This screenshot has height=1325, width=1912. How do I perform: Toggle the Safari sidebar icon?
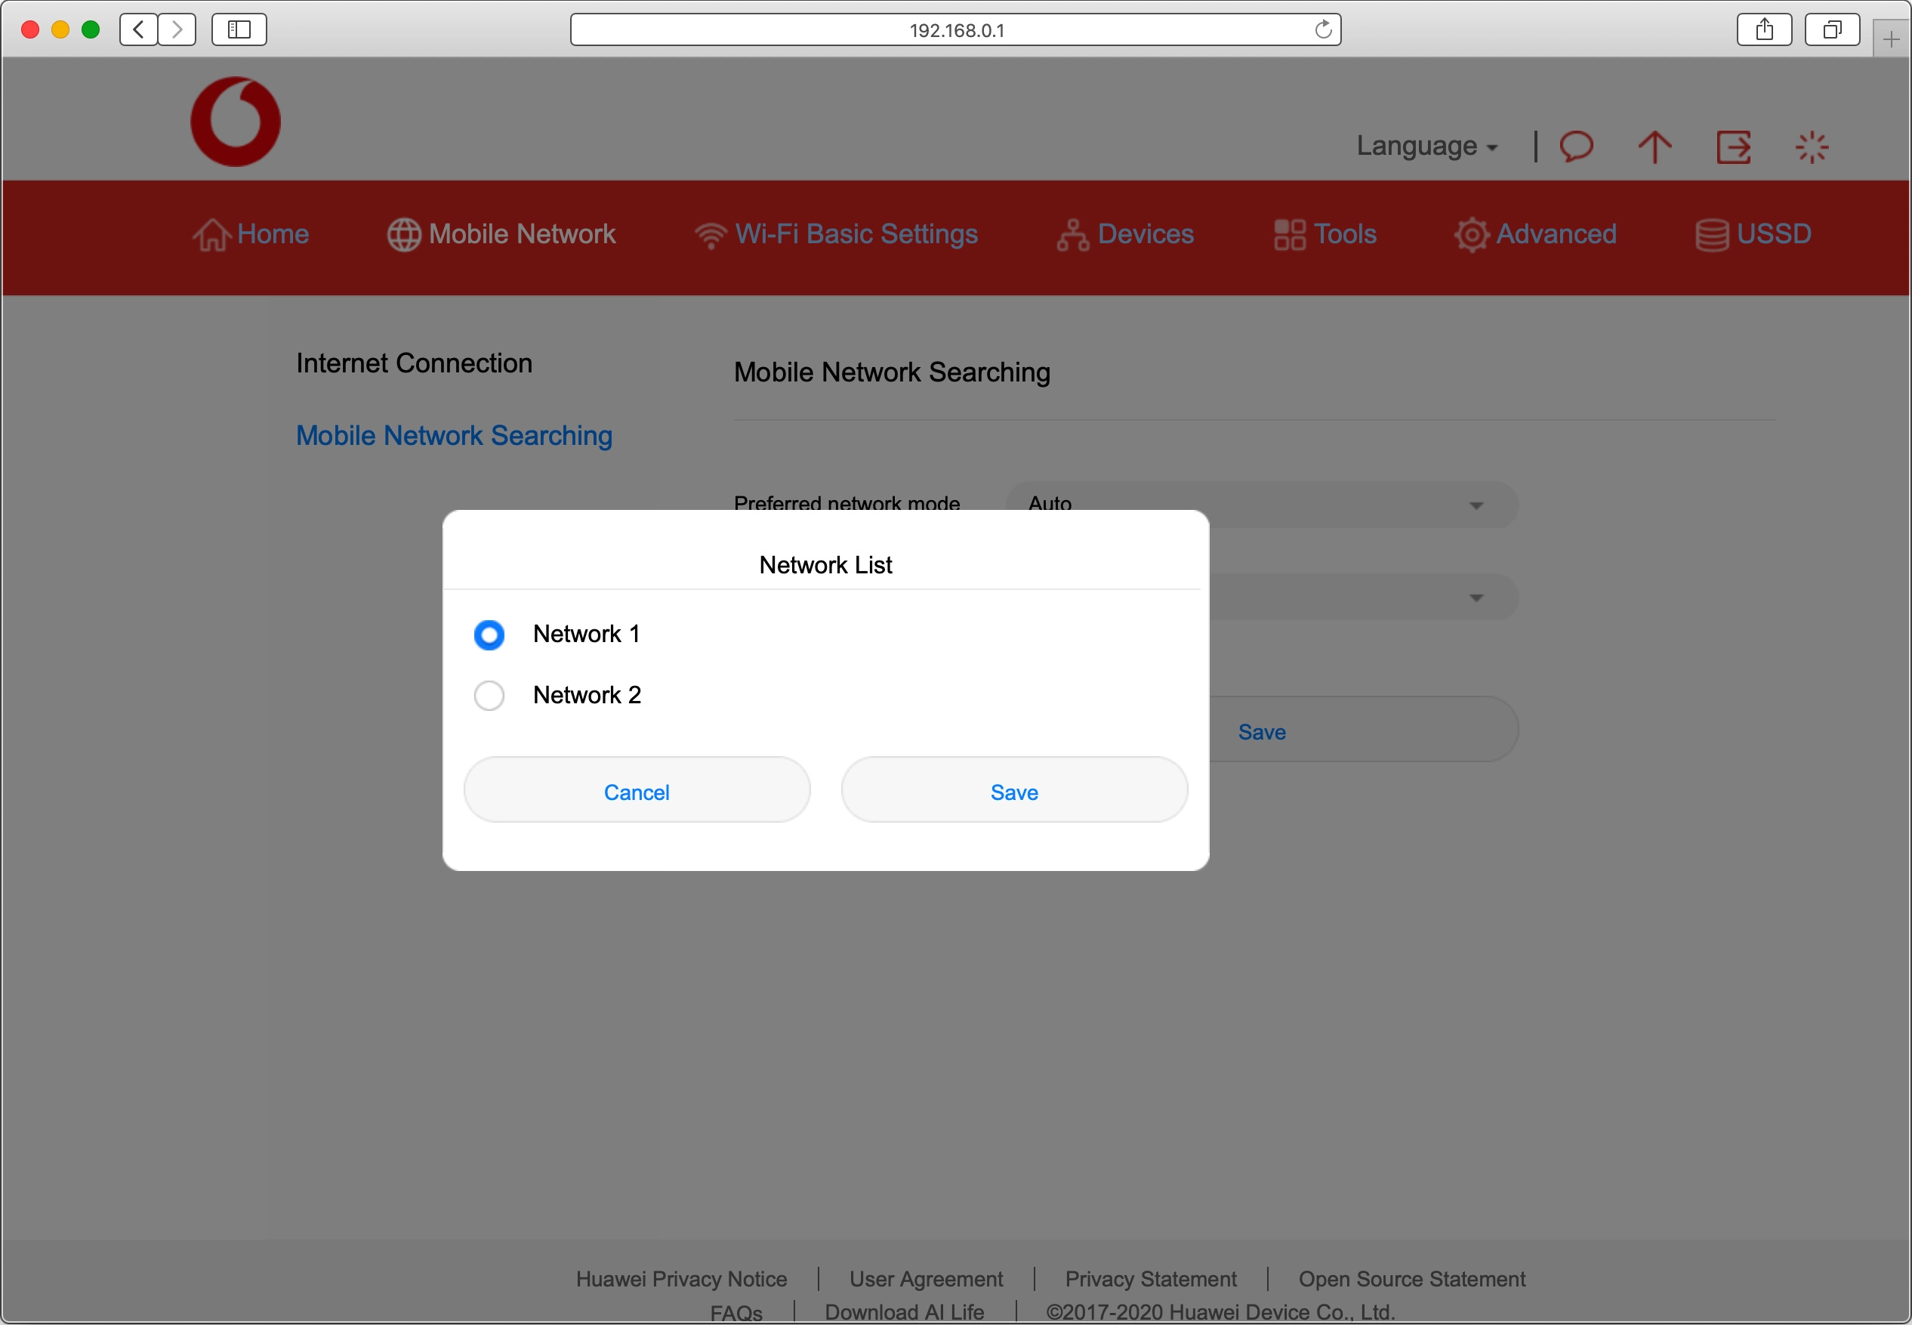tap(239, 30)
